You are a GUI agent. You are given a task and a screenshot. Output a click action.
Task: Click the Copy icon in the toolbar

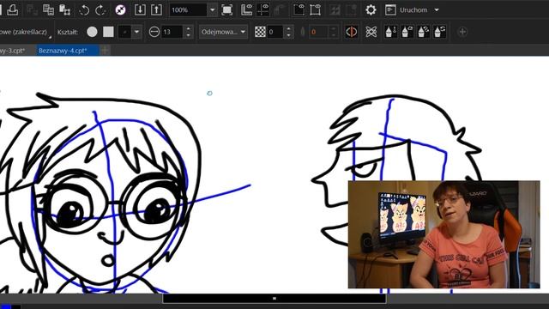point(48,9)
